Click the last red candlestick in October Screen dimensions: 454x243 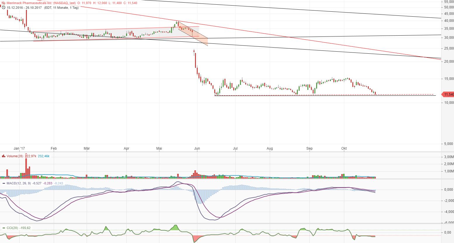375,93
